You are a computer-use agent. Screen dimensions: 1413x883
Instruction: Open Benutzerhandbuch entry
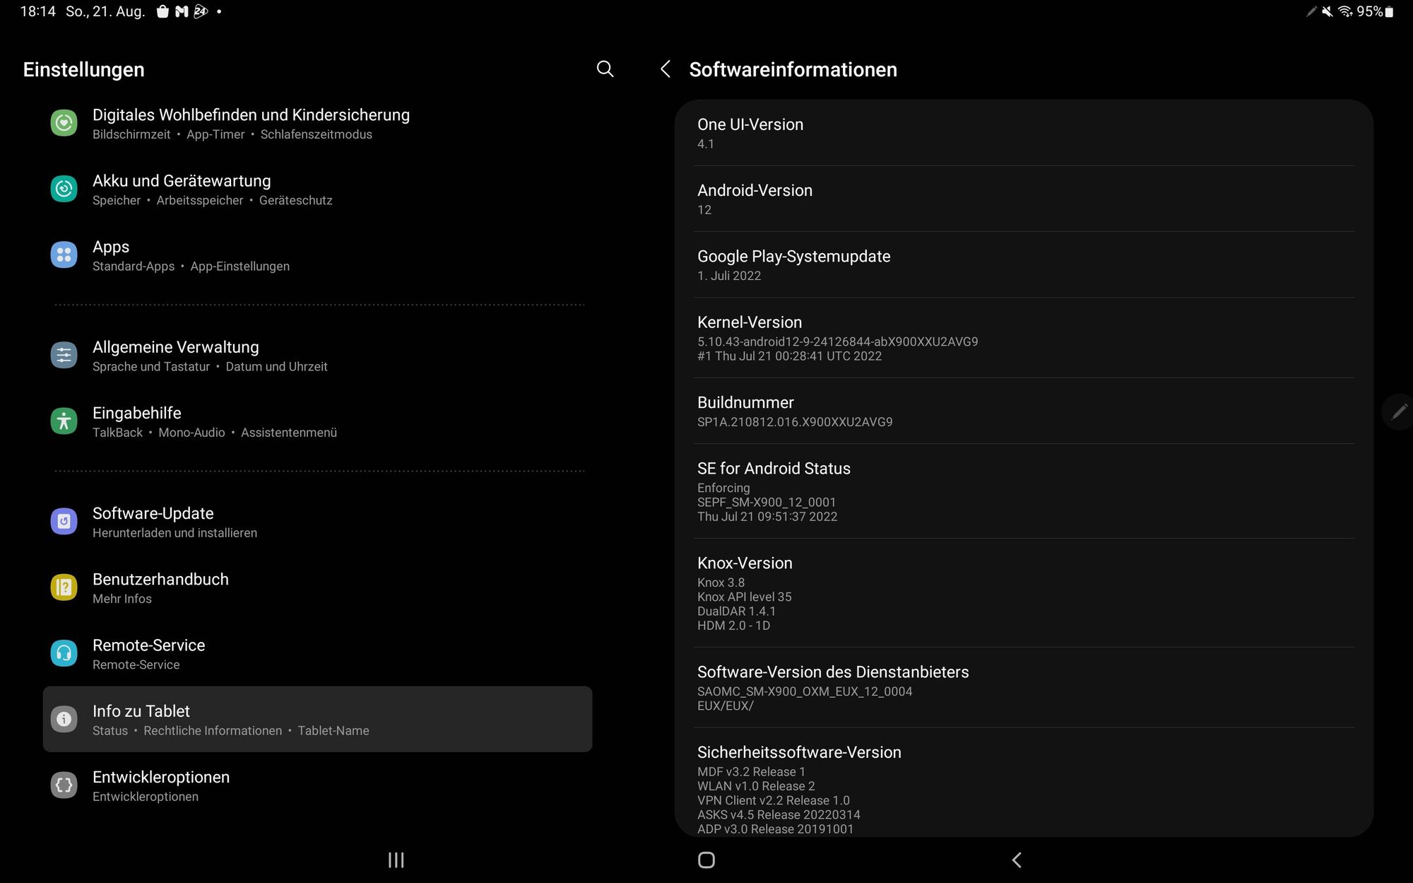click(x=160, y=587)
